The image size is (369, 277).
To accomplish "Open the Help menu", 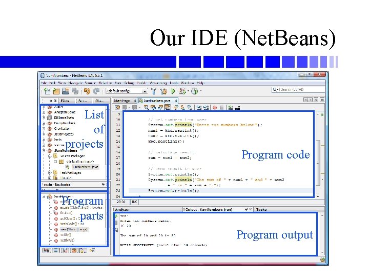I will click(200, 83).
